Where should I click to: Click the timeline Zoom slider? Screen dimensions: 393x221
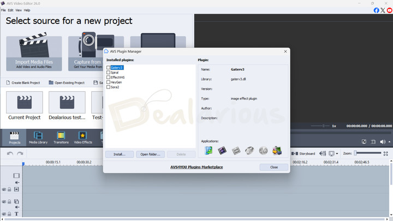click(x=368, y=153)
